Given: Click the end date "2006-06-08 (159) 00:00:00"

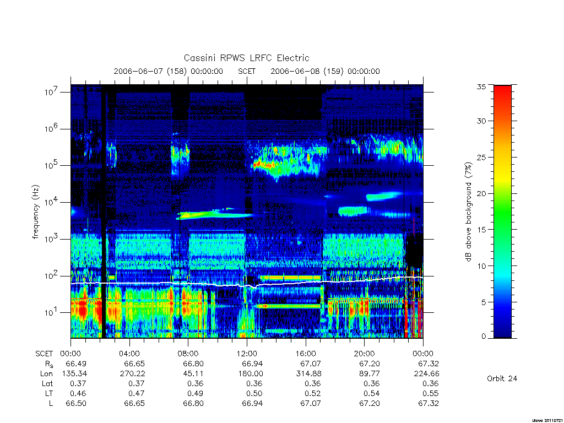Looking at the screenshot, I should (x=325, y=71).
